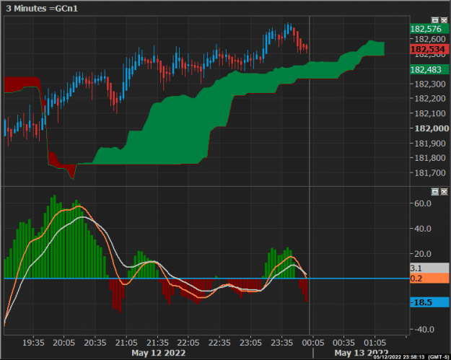Click the 01:05 time axis label
This screenshot has width=451, height=360.
coord(375,343)
